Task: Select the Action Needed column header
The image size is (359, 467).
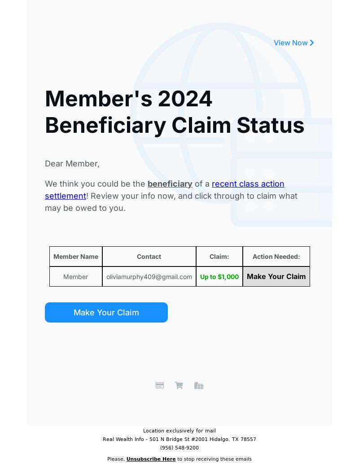Action: coord(276,257)
